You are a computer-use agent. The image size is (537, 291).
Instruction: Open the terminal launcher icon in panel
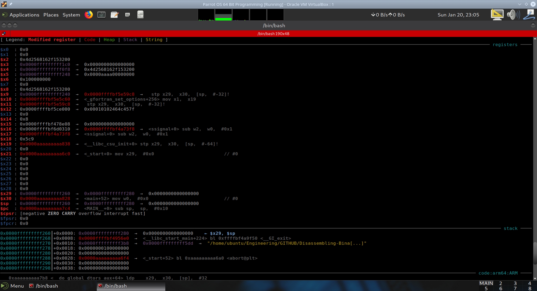coord(101,15)
